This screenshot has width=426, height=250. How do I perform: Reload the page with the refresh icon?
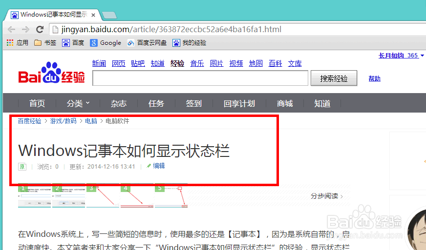40,29
